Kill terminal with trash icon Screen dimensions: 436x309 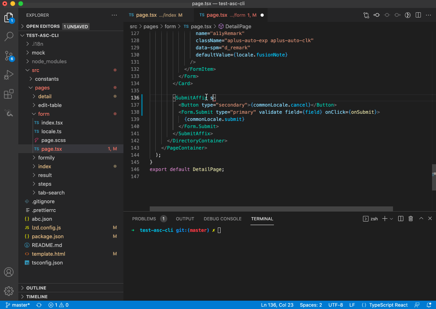[x=411, y=219]
